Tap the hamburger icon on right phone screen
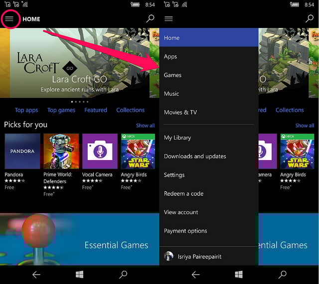The image size is (319, 284). point(168,19)
